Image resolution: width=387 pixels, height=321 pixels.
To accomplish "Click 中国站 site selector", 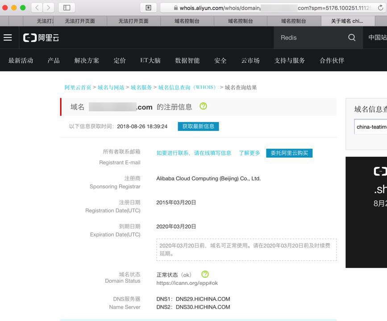I will pyautogui.click(x=377, y=37).
